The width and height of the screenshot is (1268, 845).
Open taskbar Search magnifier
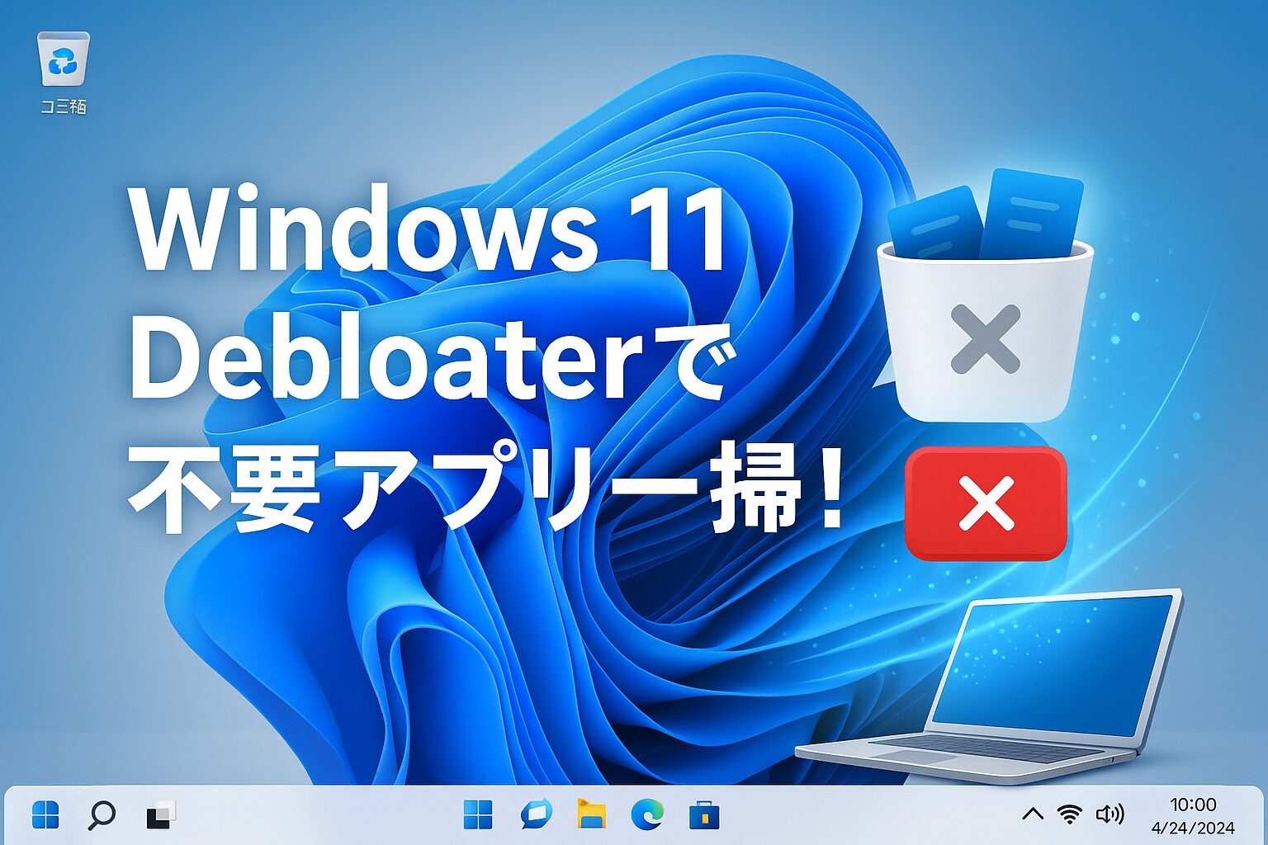coord(102,816)
